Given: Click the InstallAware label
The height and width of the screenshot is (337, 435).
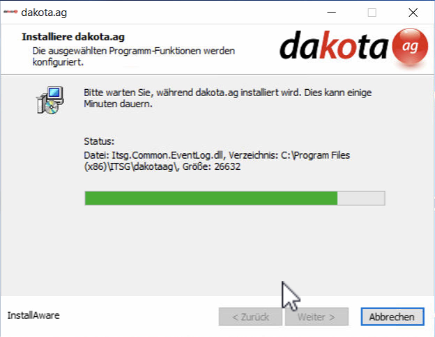Looking at the screenshot, I should 33,315.
